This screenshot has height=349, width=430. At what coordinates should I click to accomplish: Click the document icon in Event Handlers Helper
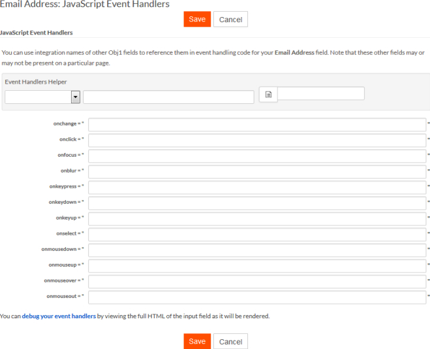click(x=268, y=95)
